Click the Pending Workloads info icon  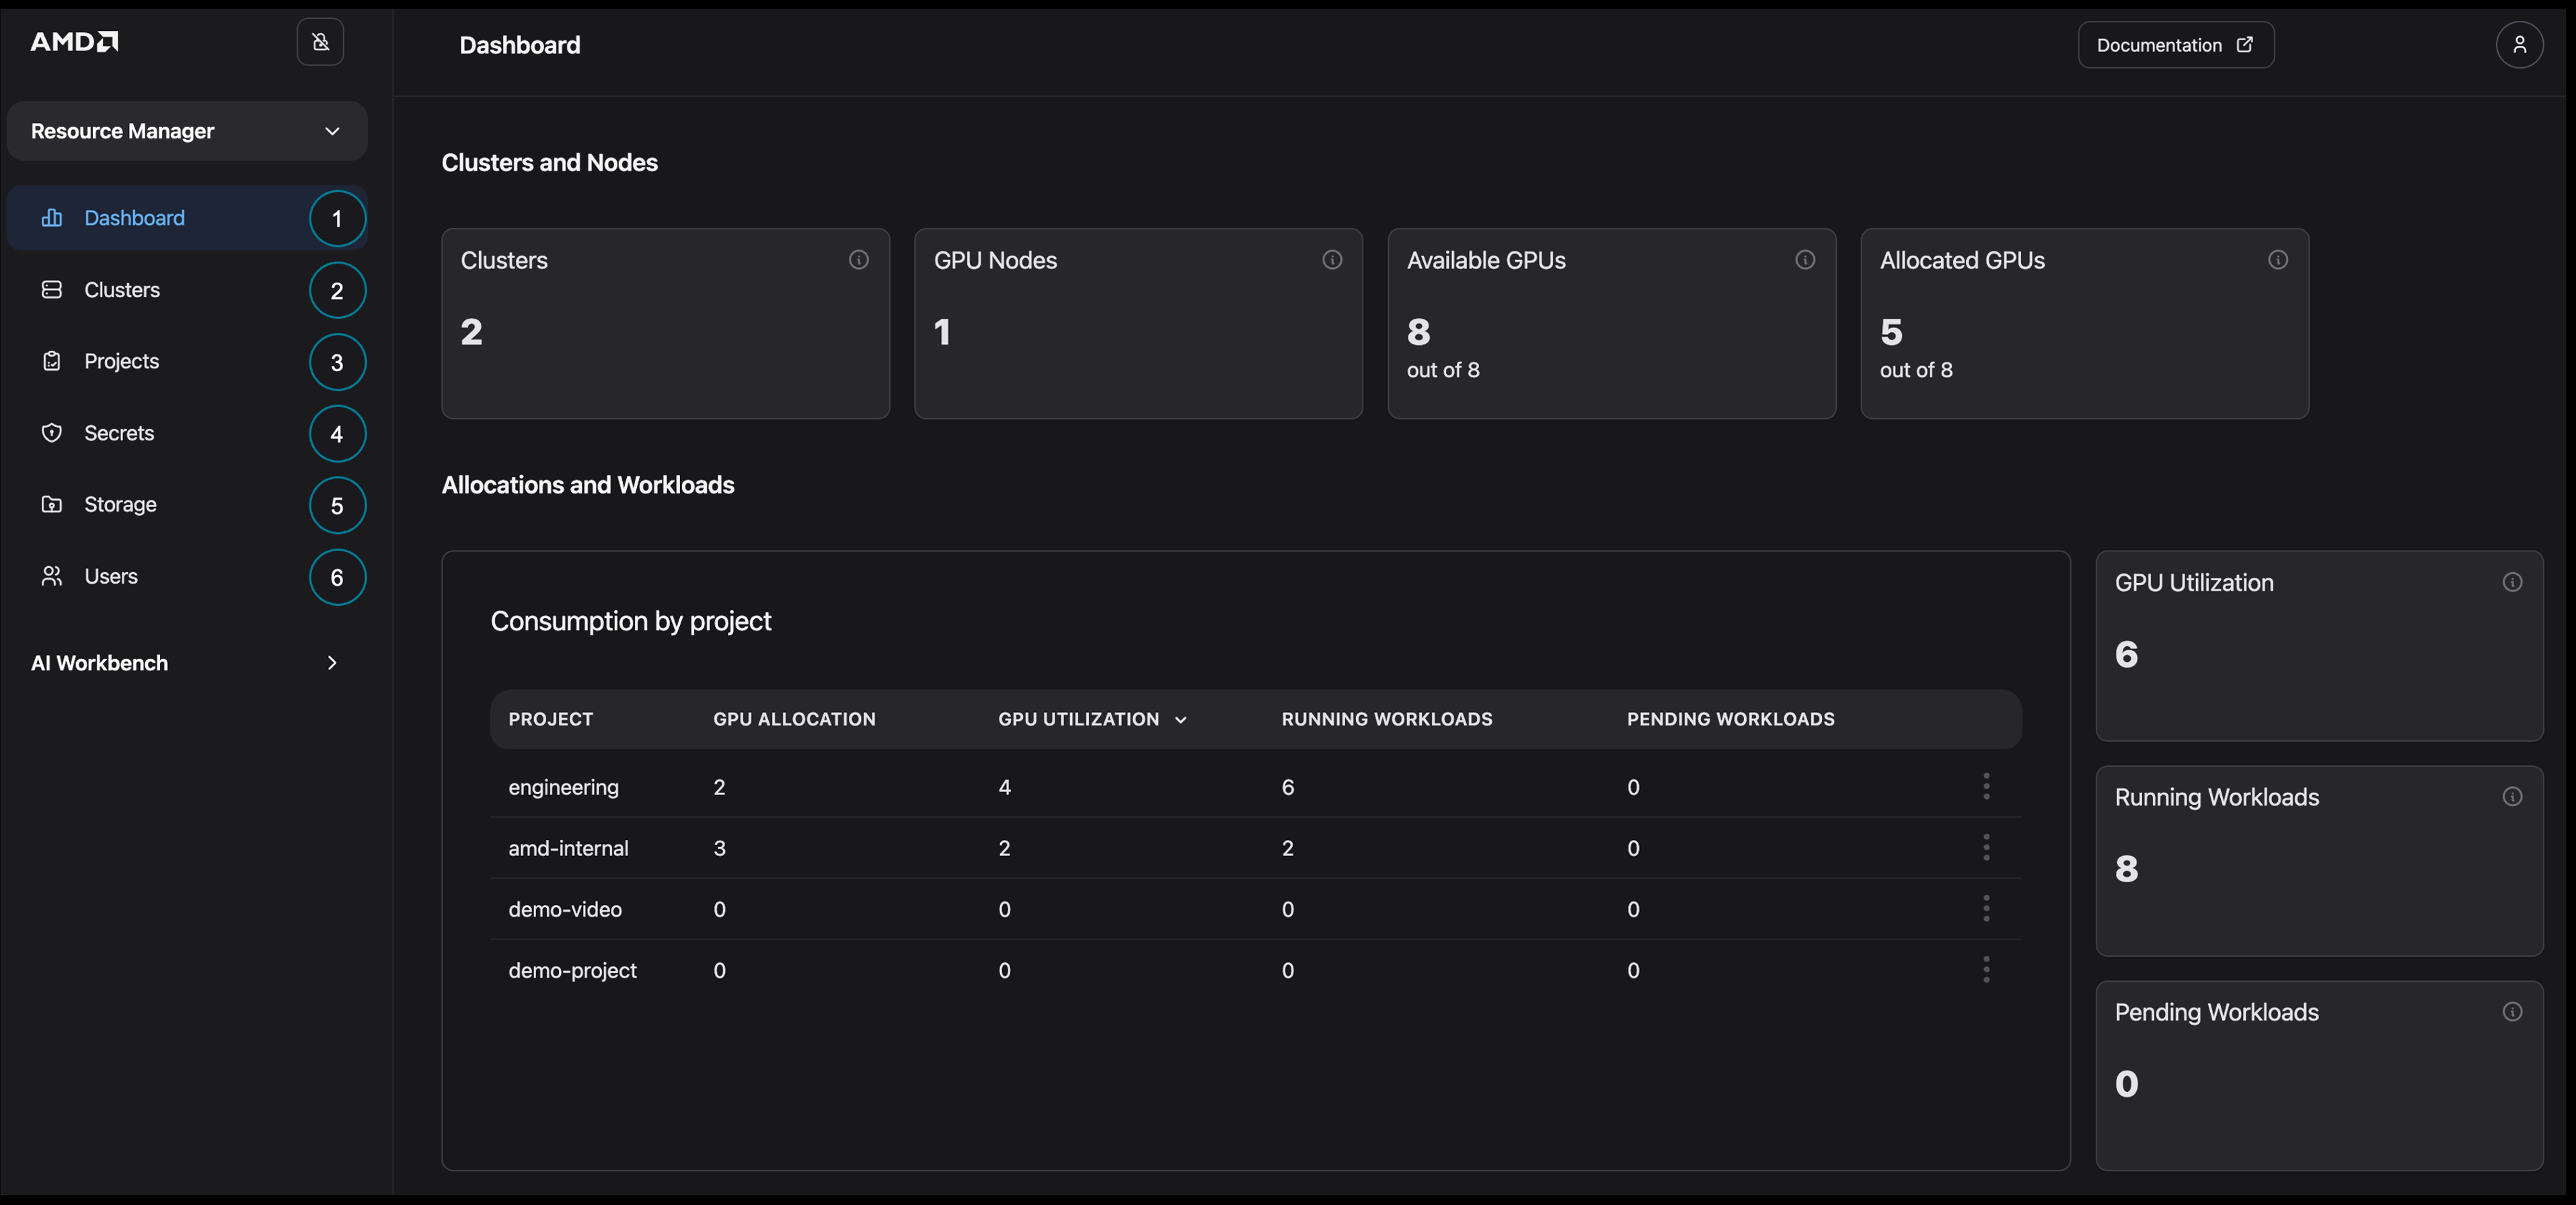tap(2512, 1012)
